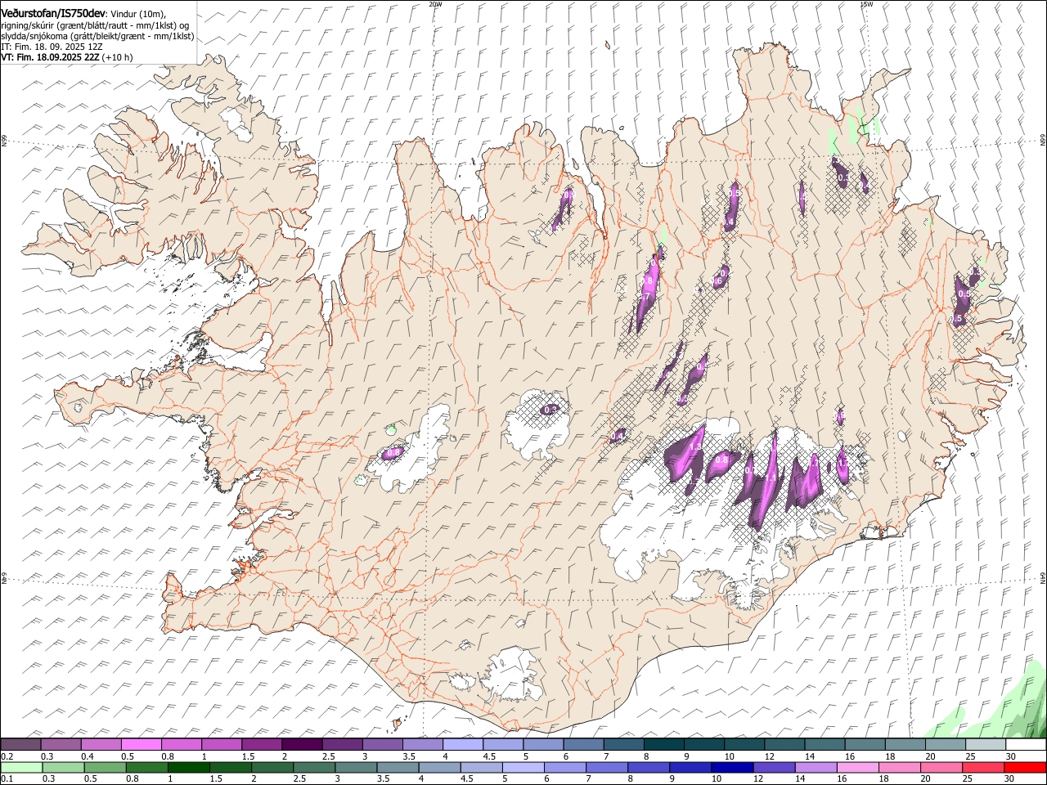Click the '15W' longitude label
The width and height of the screenshot is (1047, 785).
point(866,3)
